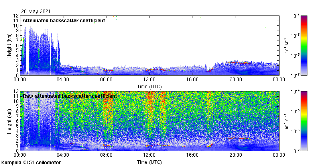
Task: Click the "28 May 2021" date label
Action: click(36, 12)
